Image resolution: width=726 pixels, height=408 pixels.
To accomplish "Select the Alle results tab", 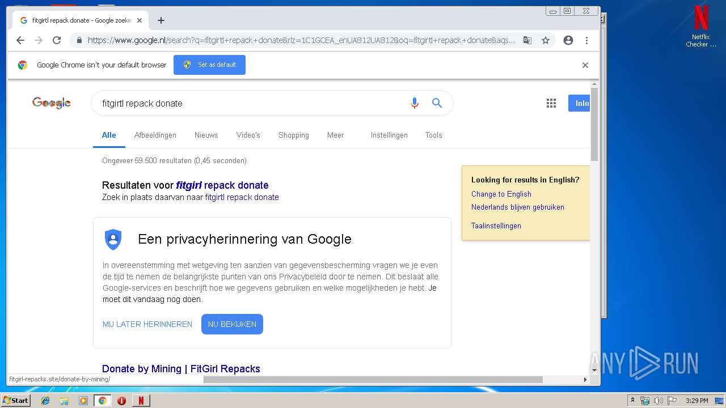I will pyautogui.click(x=109, y=135).
